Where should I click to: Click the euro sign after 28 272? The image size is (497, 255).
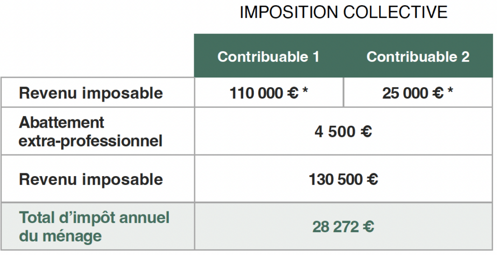tap(367, 227)
